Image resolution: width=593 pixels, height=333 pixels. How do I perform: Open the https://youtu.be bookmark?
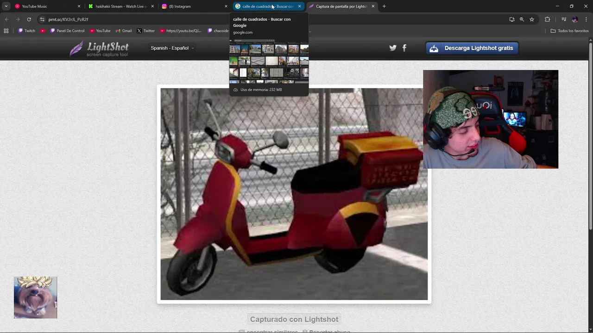click(181, 31)
